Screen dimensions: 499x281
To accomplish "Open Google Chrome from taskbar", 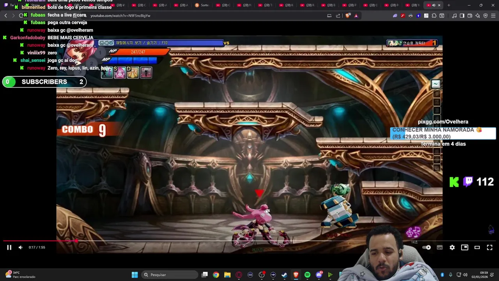I will tap(216, 275).
